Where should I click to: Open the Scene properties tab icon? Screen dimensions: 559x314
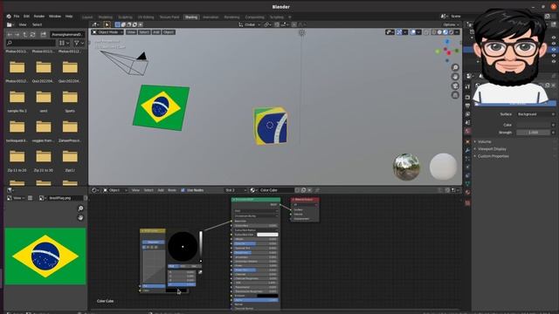pos(467,123)
